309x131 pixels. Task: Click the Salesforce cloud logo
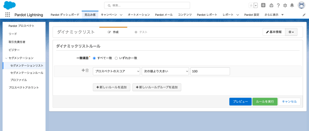[x=9, y=5]
